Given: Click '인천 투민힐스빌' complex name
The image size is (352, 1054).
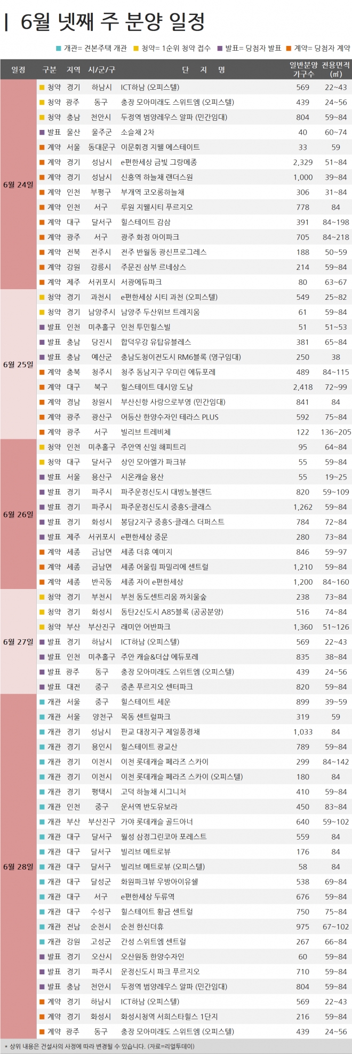Looking at the screenshot, I should [x=146, y=327].
